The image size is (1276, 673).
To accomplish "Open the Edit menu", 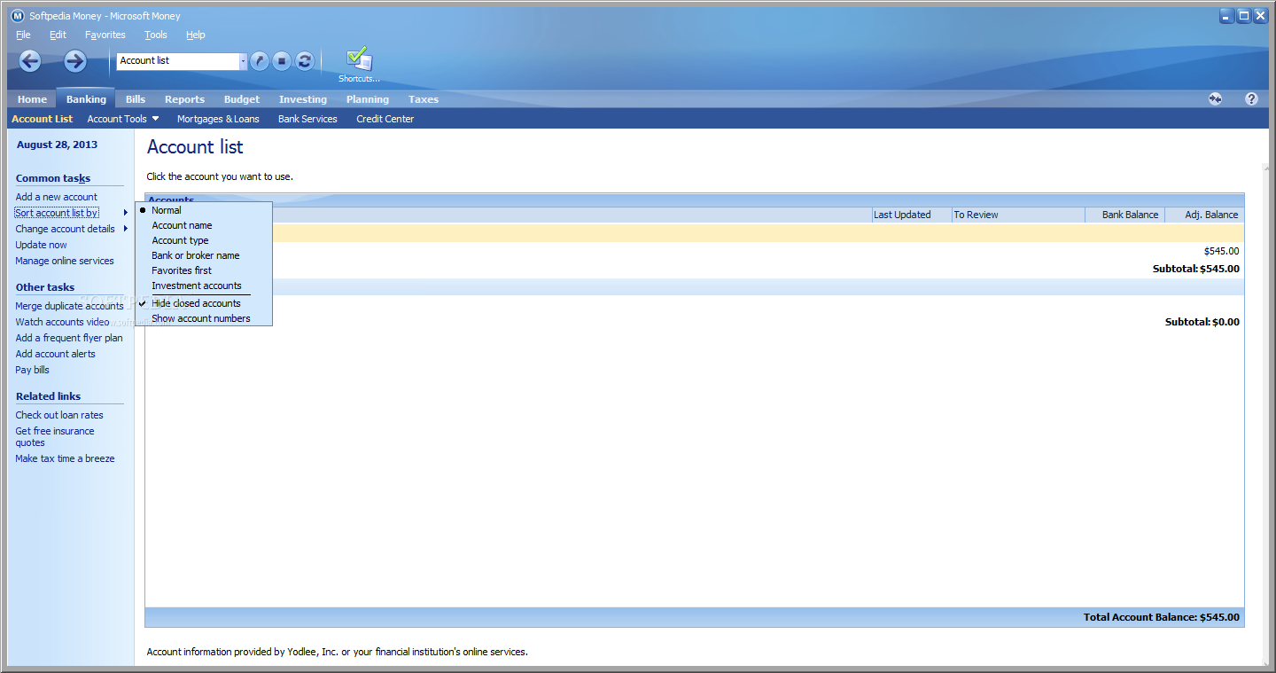I will point(58,35).
